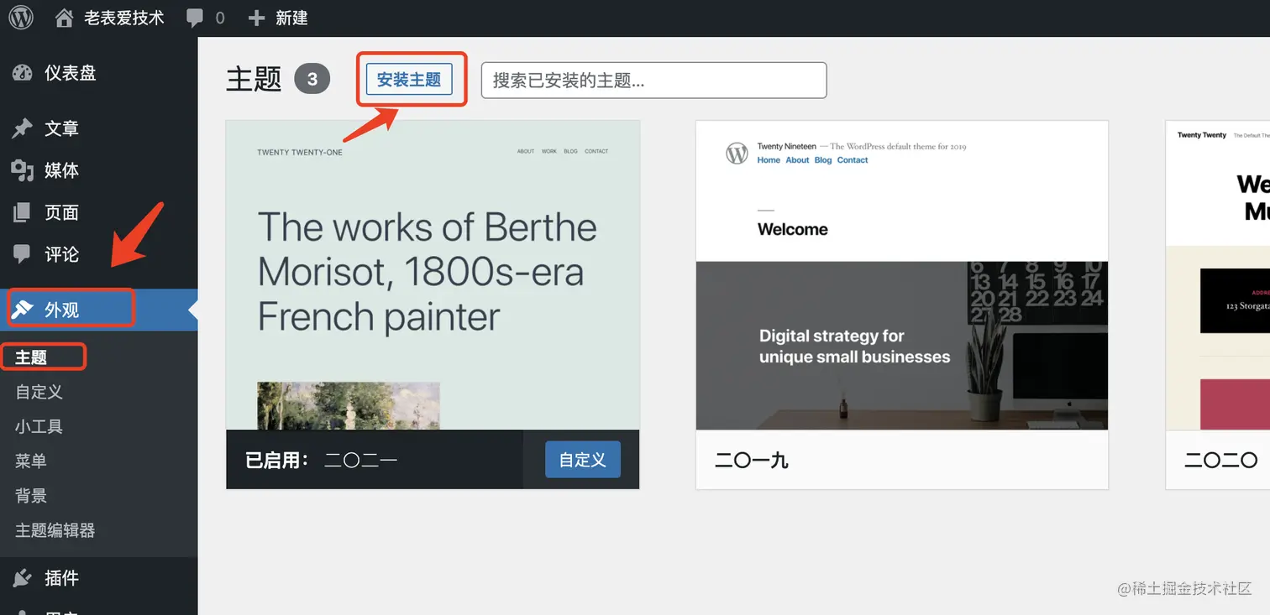The image size is (1270, 615).
Task: Open the 新建 menu in admin bar
Action: (x=291, y=18)
